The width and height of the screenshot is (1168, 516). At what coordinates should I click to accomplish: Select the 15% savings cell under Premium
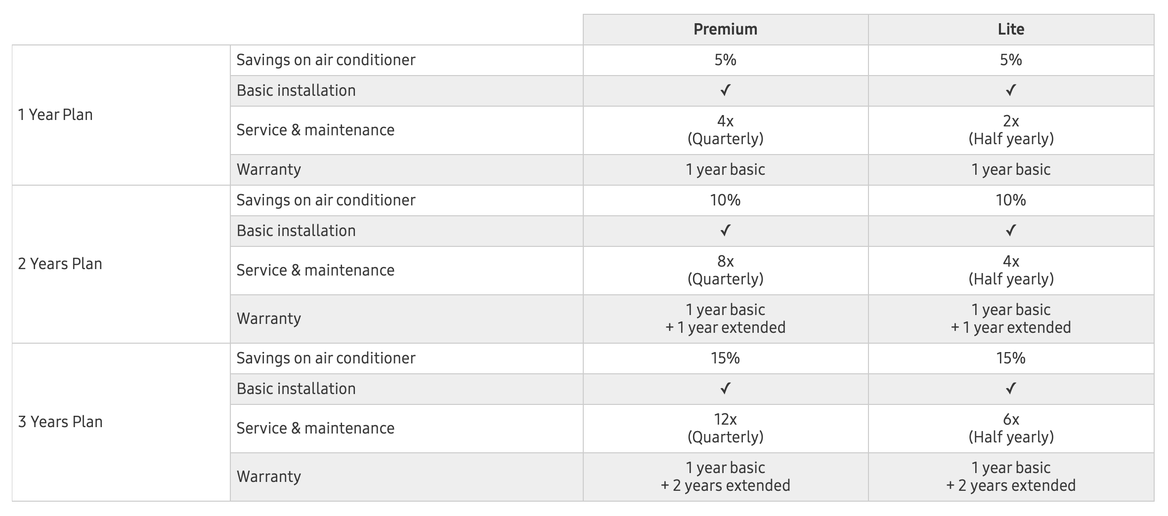pyautogui.click(x=725, y=358)
